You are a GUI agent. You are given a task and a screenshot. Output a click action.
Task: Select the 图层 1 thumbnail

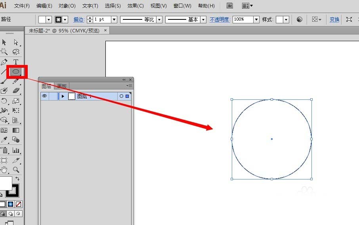point(72,96)
